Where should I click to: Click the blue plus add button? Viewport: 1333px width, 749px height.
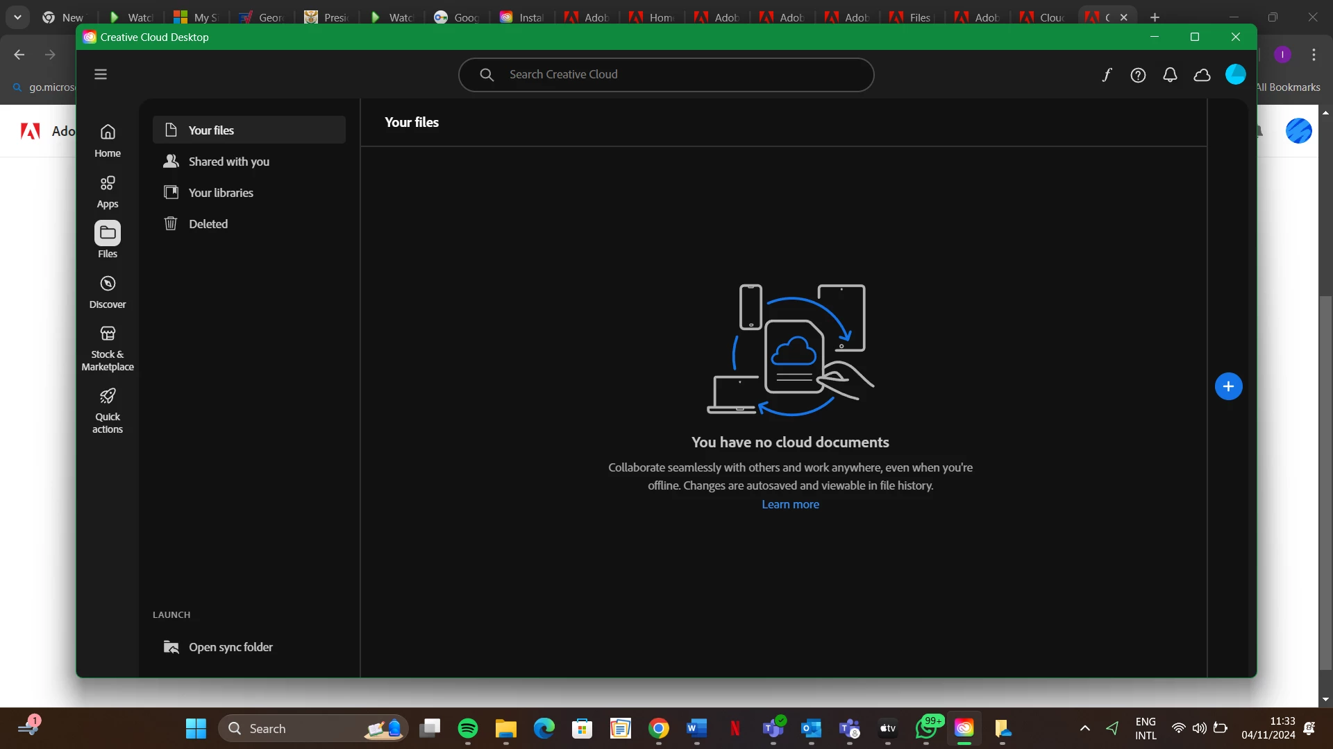click(x=1228, y=386)
